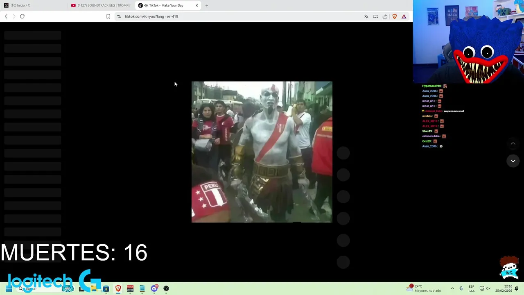Switch the ESP LAA keyboard language
The width and height of the screenshot is (524, 295).
[x=472, y=288]
